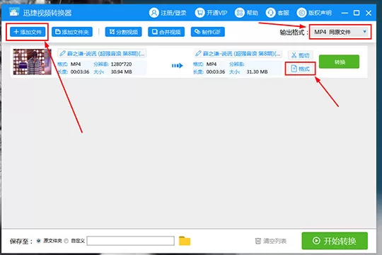This screenshot has width=382, height=255.
Task: Select the 原文件夹 radio option
Action: tap(38, 241)
